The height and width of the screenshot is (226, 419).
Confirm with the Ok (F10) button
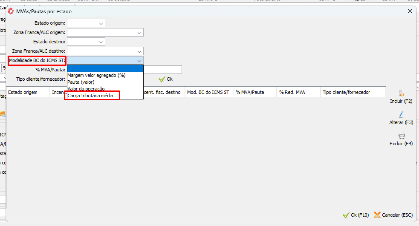coord(355,215)
